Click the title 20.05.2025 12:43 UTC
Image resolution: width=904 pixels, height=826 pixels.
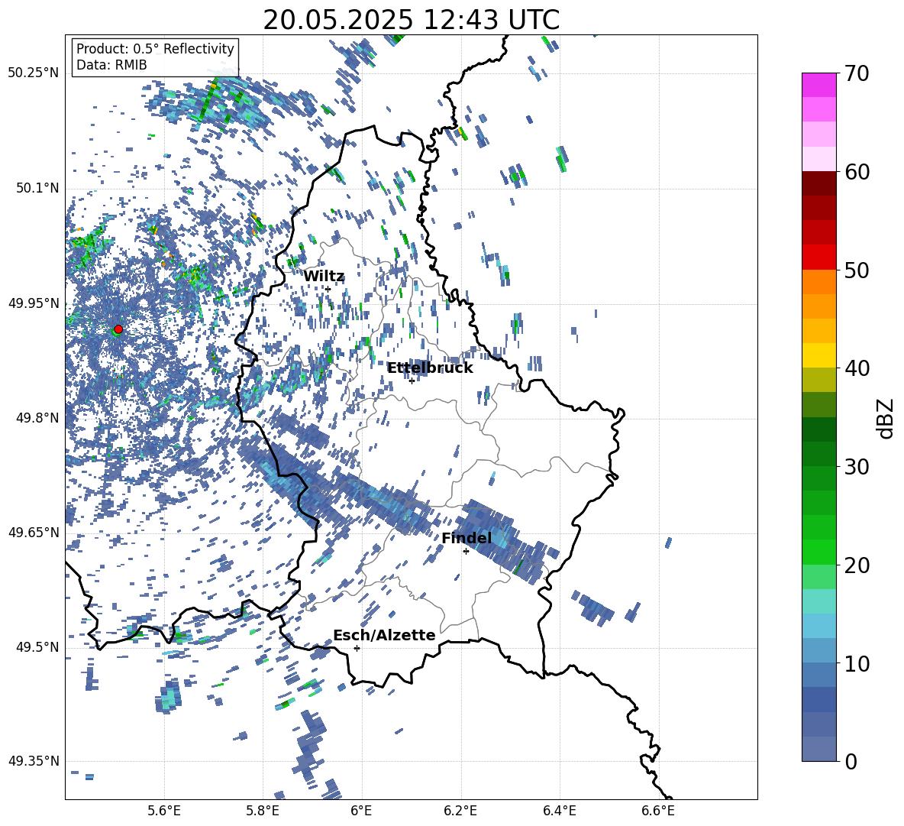coord(411,20)
